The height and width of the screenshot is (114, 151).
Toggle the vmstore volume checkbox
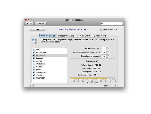(x=33, y=75)
